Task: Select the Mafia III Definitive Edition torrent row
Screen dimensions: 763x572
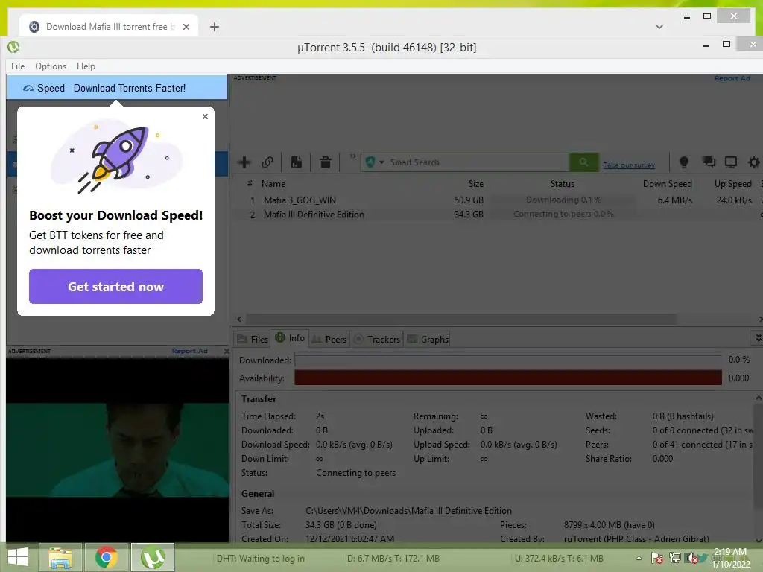Action: 496,214
